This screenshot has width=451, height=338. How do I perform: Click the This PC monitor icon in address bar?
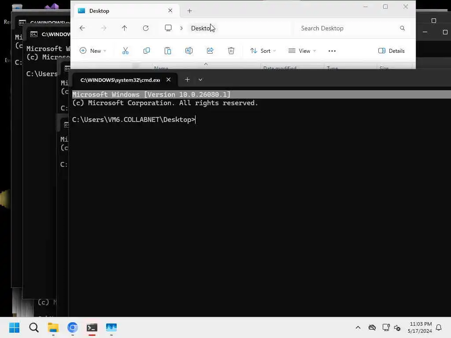pos(168,28)
